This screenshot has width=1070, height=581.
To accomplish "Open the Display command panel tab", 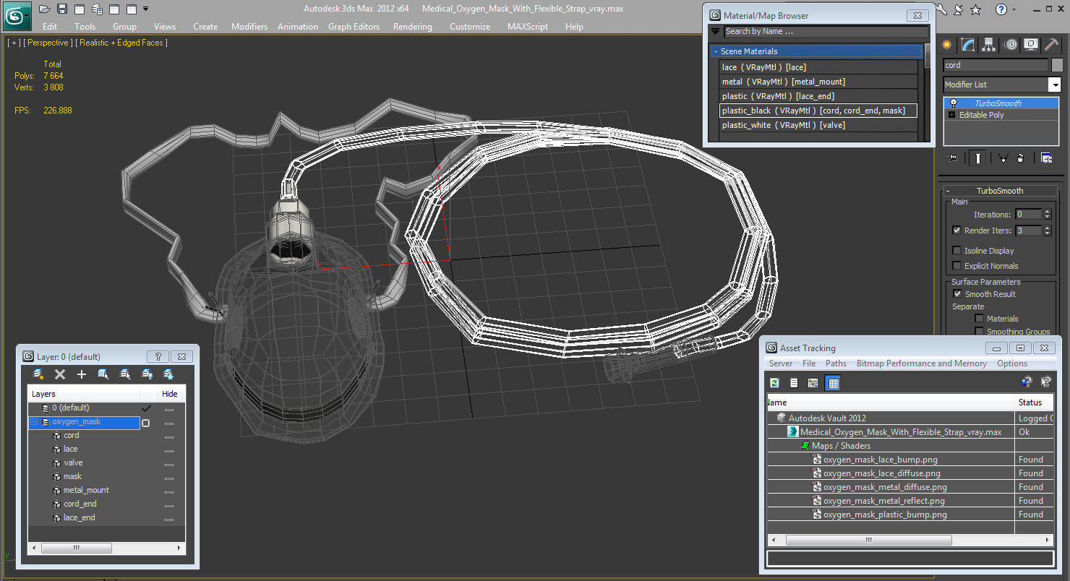I will coord(1031,45).
